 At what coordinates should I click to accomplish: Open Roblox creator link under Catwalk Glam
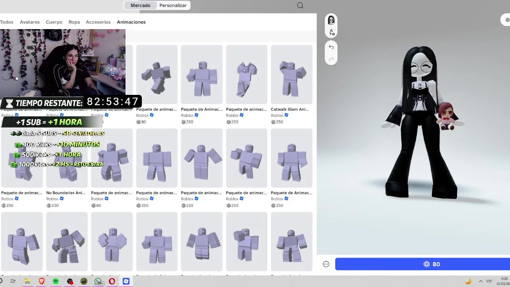click(277, 115)
